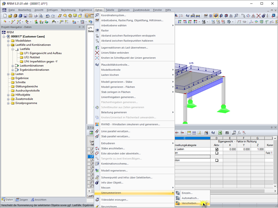Close the Projekt-Navigator panel
The width and height of the screenshot is (278, 208).
click(83, 27)
